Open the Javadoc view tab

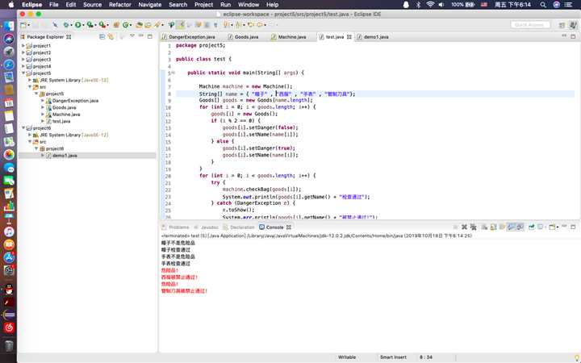click(207, 227)
